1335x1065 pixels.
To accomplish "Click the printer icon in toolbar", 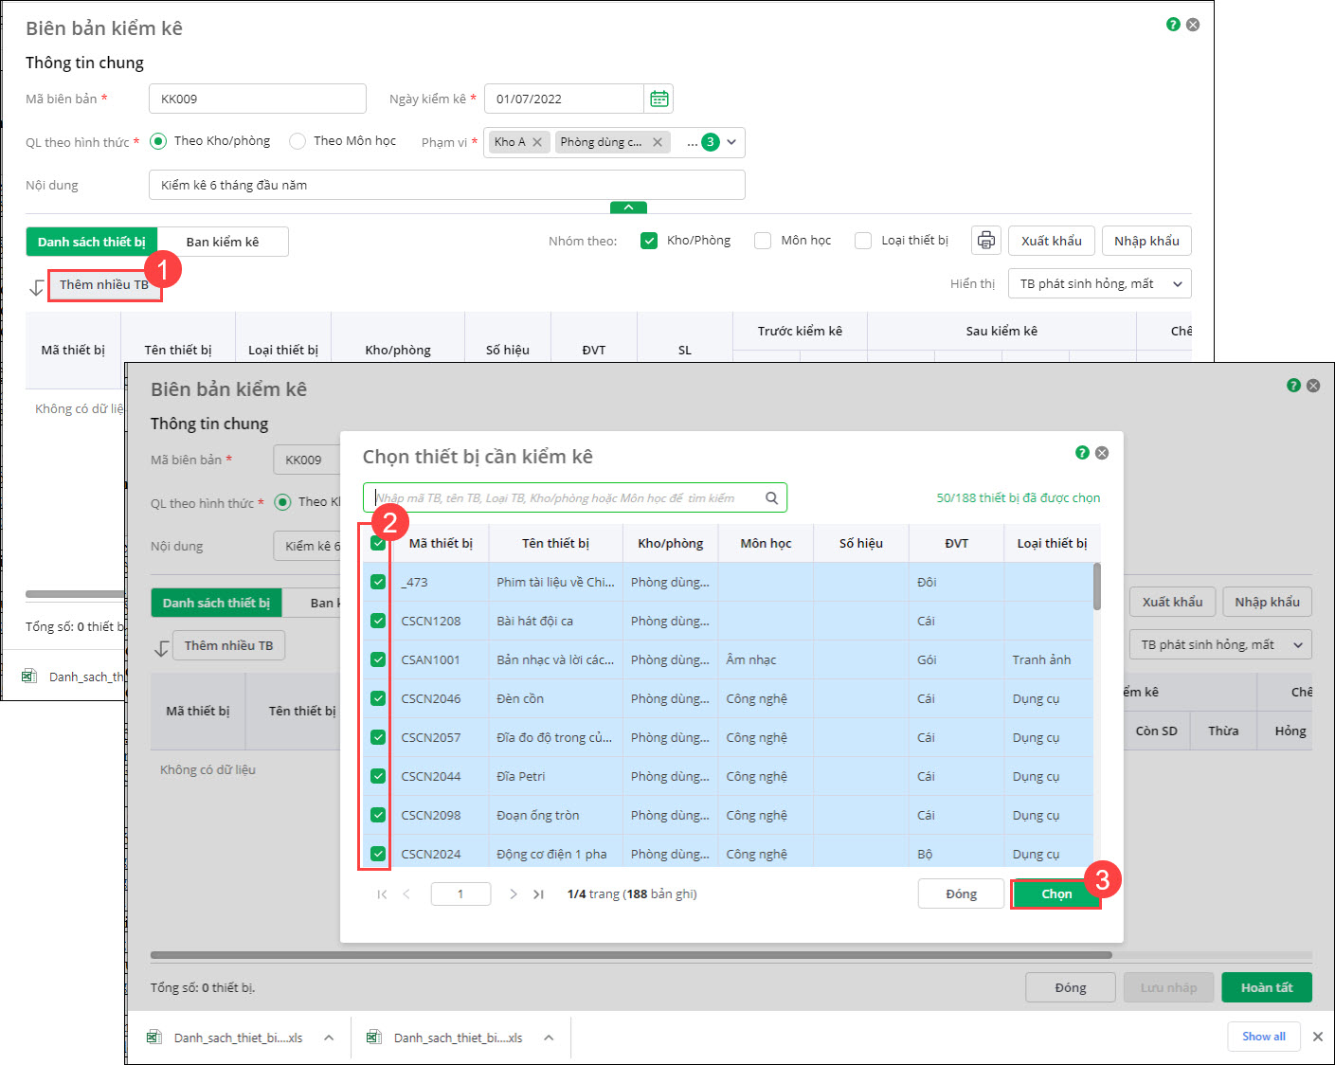I will point(986,241).
